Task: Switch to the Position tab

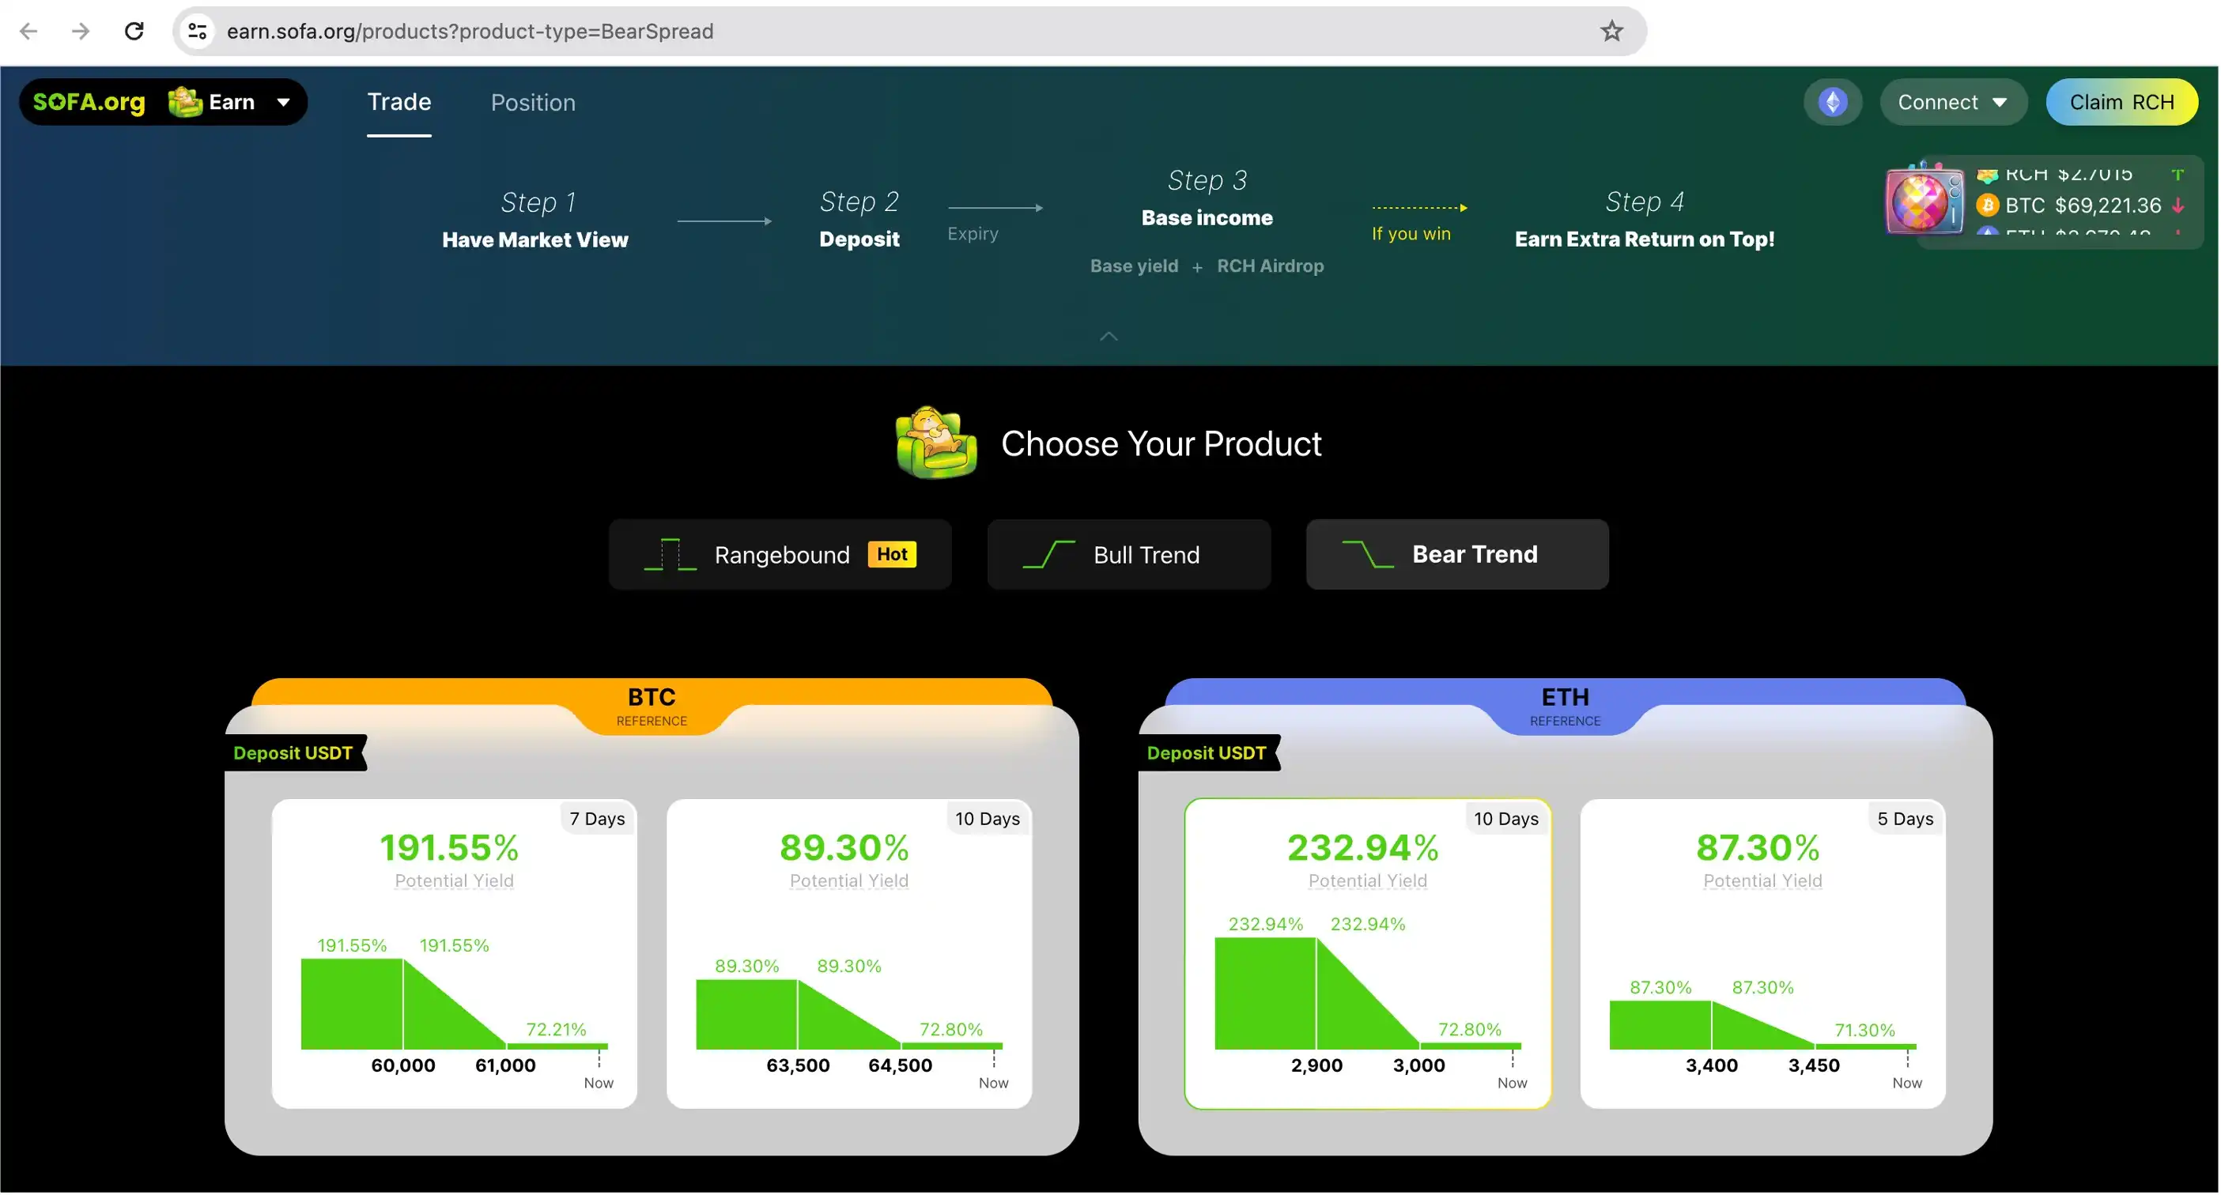Action: [534, 103]
